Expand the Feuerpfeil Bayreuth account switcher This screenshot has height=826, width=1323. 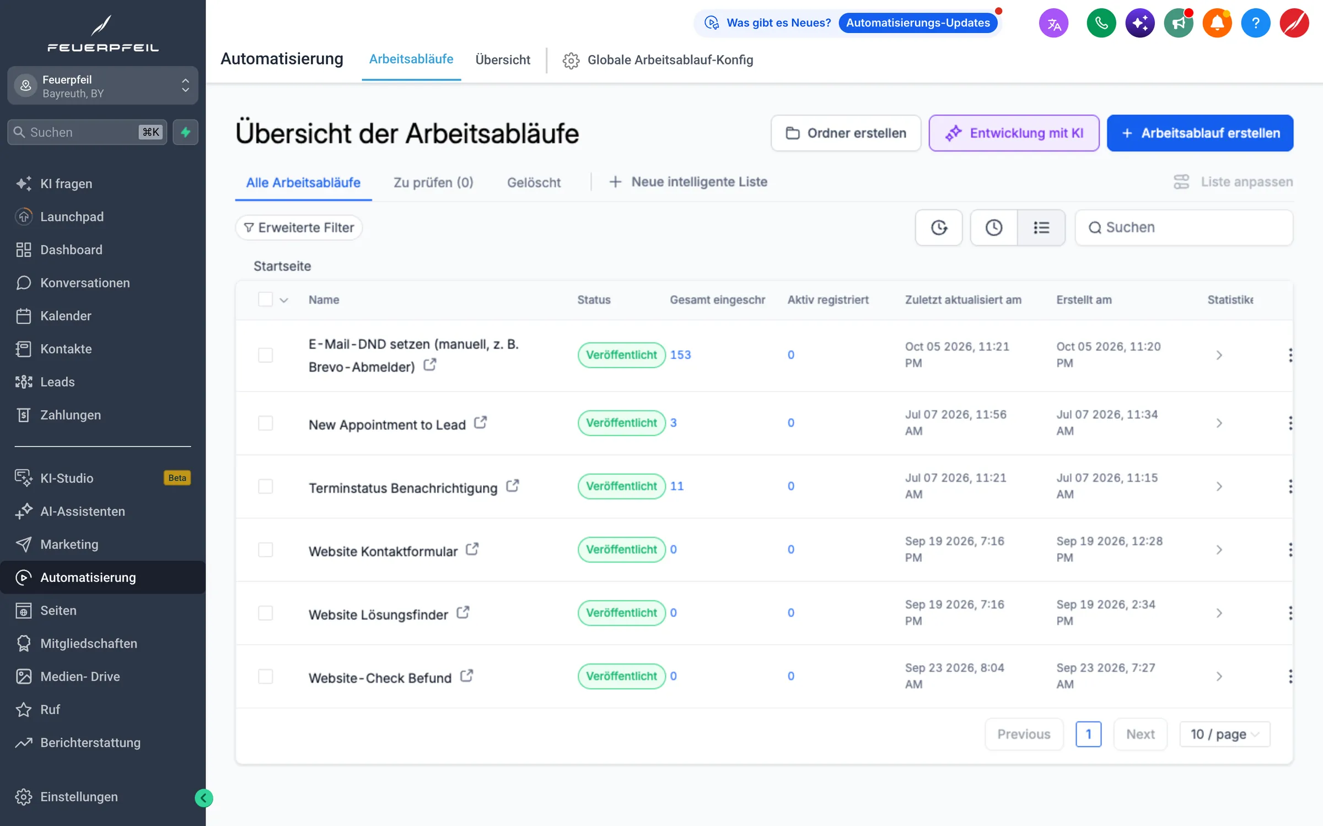pos(103,86)
